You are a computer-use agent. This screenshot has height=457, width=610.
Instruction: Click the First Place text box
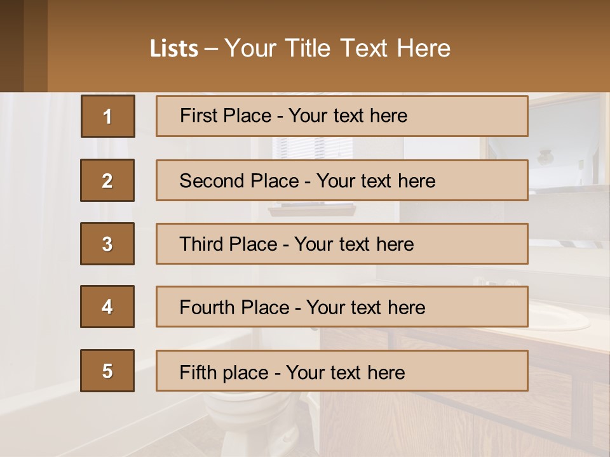point(342,116)
